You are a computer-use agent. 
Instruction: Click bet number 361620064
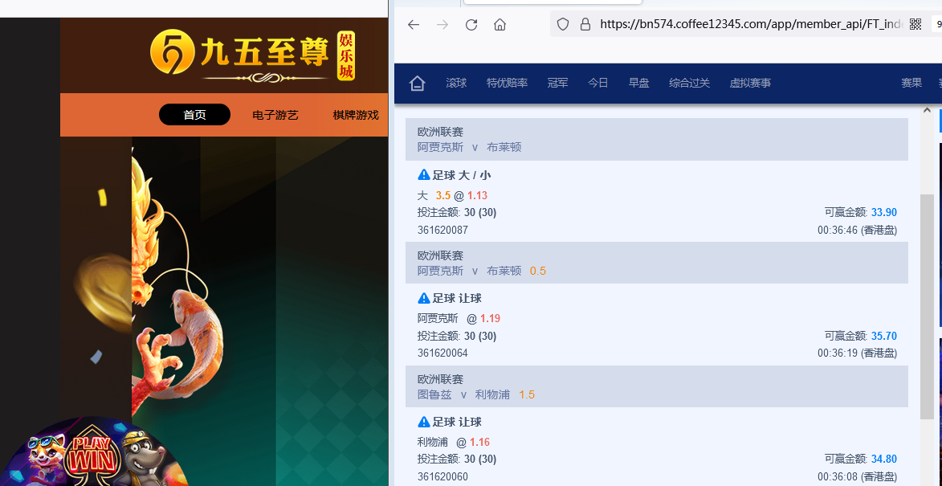[442, 353]
